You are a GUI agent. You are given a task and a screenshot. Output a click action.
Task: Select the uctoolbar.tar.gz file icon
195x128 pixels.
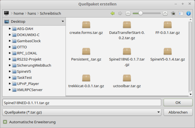click(x=127, y=78)
